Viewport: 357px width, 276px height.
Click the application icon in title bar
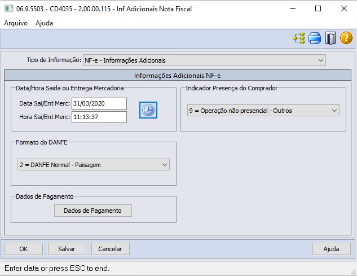(9, 8)
